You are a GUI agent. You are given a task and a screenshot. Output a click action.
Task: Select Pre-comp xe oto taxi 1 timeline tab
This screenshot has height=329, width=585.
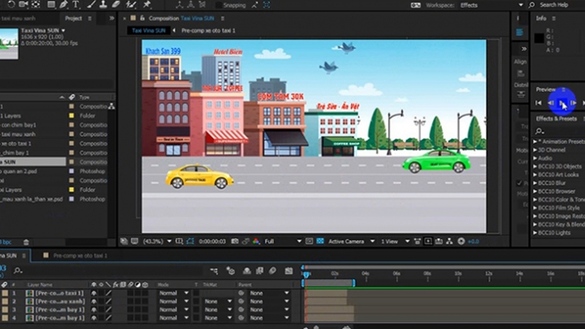[x=79, y=256]
